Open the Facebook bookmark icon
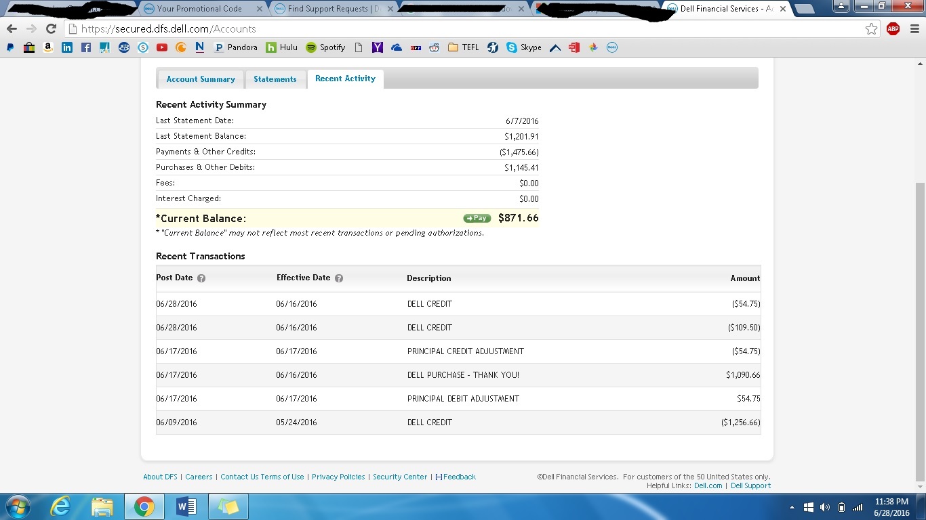Image resolution: width=926 pixels, height=520 pixels. [x=86, y=47]
